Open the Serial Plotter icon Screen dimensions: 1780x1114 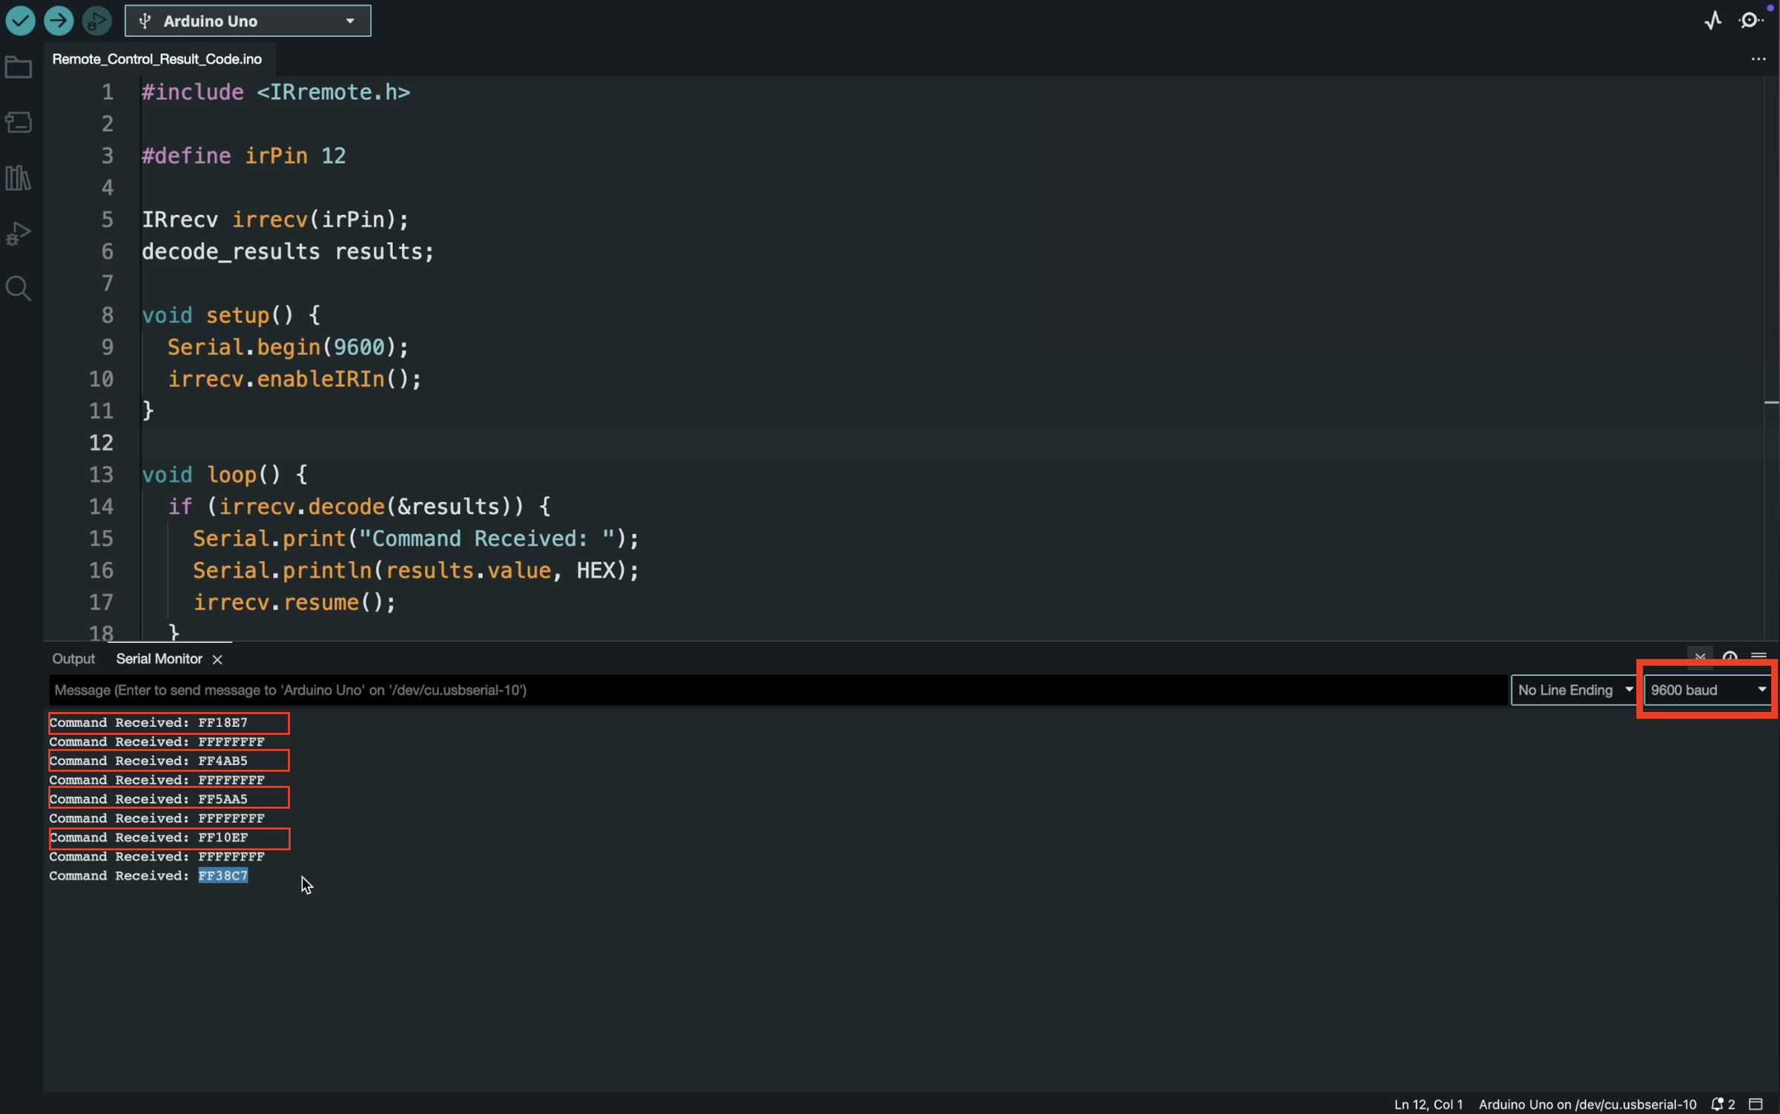click(x=1713, y=21)
